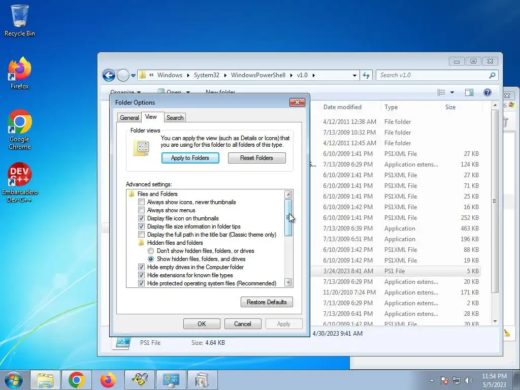
Task: Expand the view options dropdown arrow
Action: tap(452, 92)
